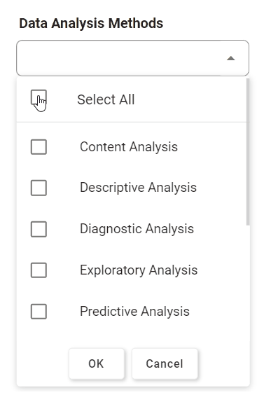The image size is (264, 395).
Task: Click inside the Data Analysis Methods combo box
Action: pos(132,58)
